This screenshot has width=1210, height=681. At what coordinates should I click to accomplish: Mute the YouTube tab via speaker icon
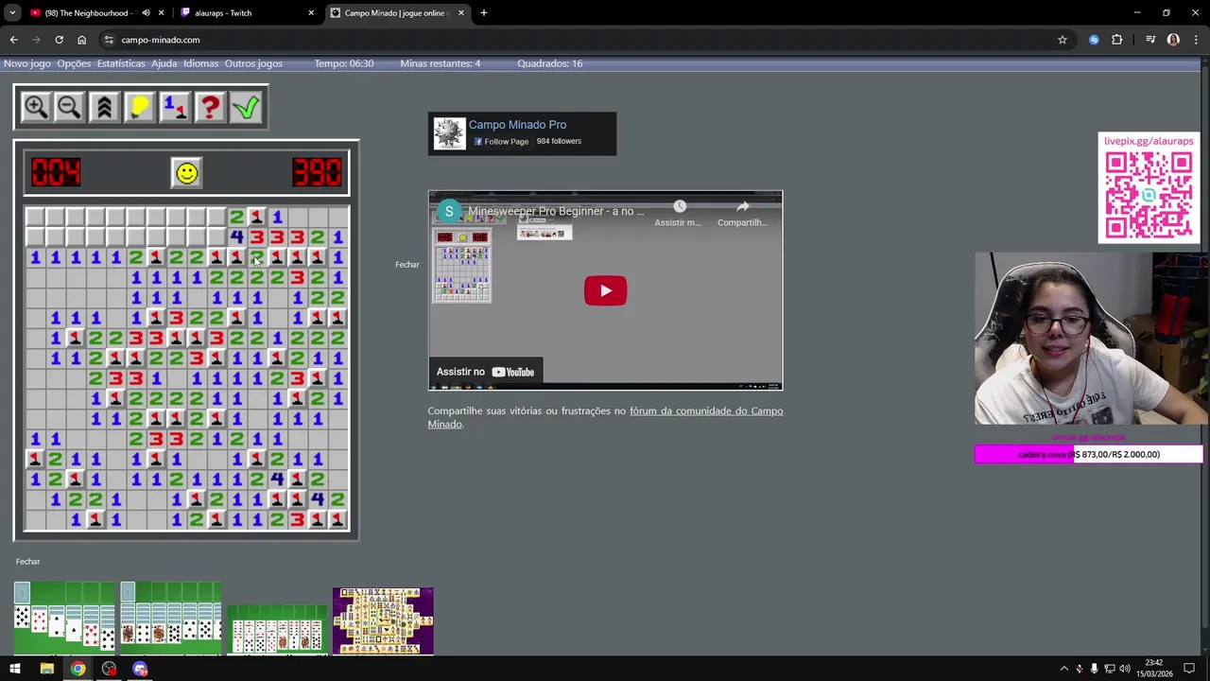146,13
